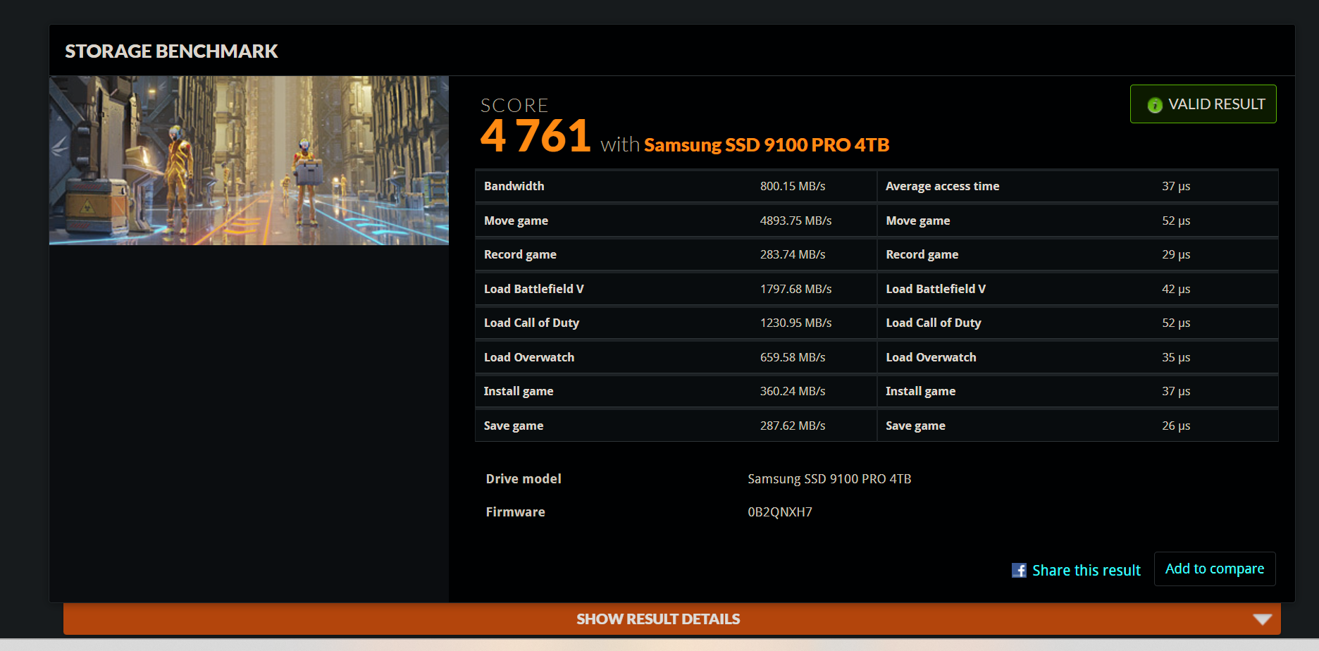The height and width of the screenshot is (651, 1319).
Task: Select the Load Call of Duty 52 µs value
Action: (x=1175, y=323)
